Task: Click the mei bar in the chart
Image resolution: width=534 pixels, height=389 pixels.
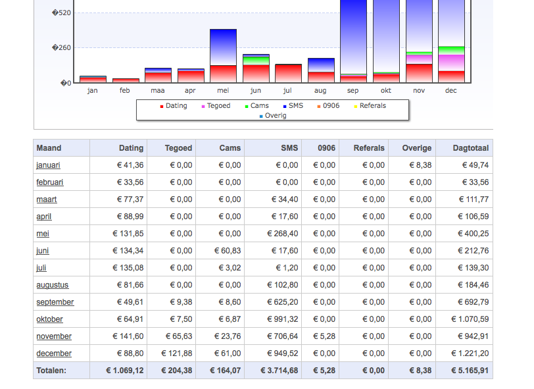Action: [223, 56]
